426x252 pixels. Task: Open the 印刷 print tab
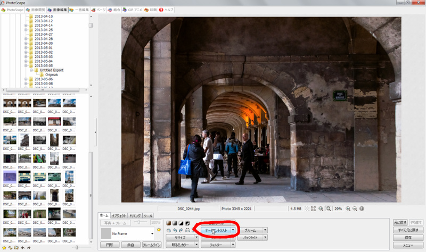coord(151,10)
